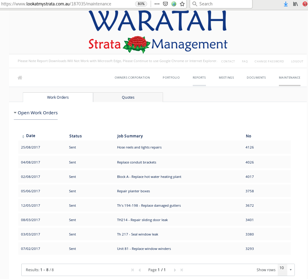This screenshot has height=279, width=308.
Task: Open the Show rows dropdown
Action: tap(291, 270)
